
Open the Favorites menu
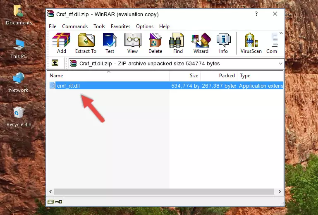(120, 26)
